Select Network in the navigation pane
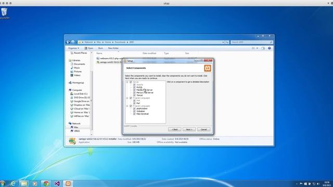Screen dimensions: 333x187 click(74, 124)
